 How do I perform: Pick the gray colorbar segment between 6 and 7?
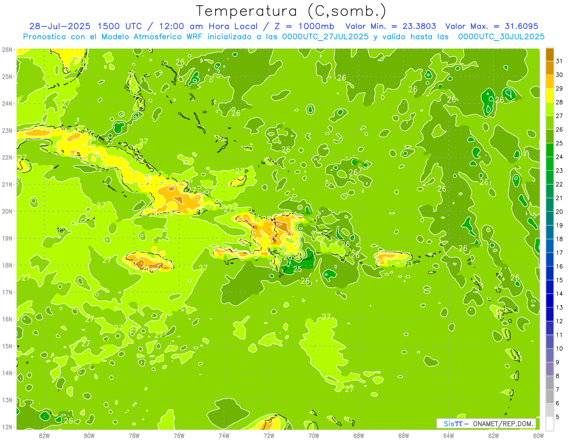click(550, 396)
